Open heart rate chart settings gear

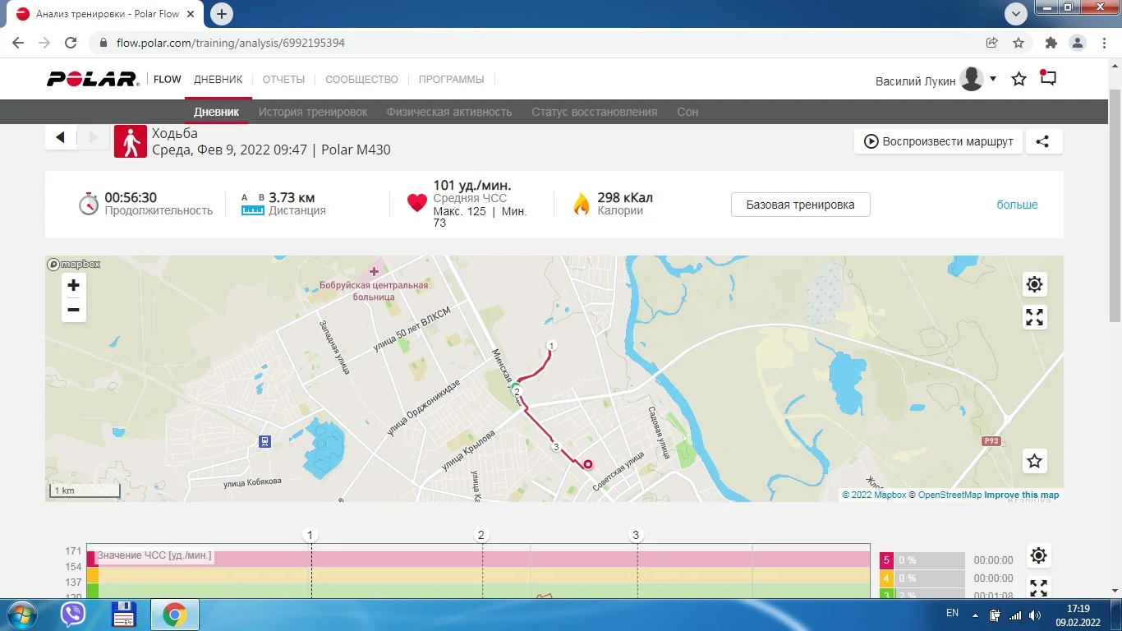pos(1038,555)
